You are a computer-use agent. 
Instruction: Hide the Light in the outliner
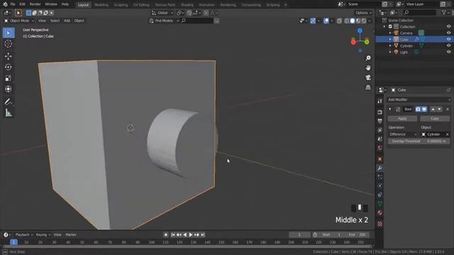pyautogui.click(x=448, y=52)
